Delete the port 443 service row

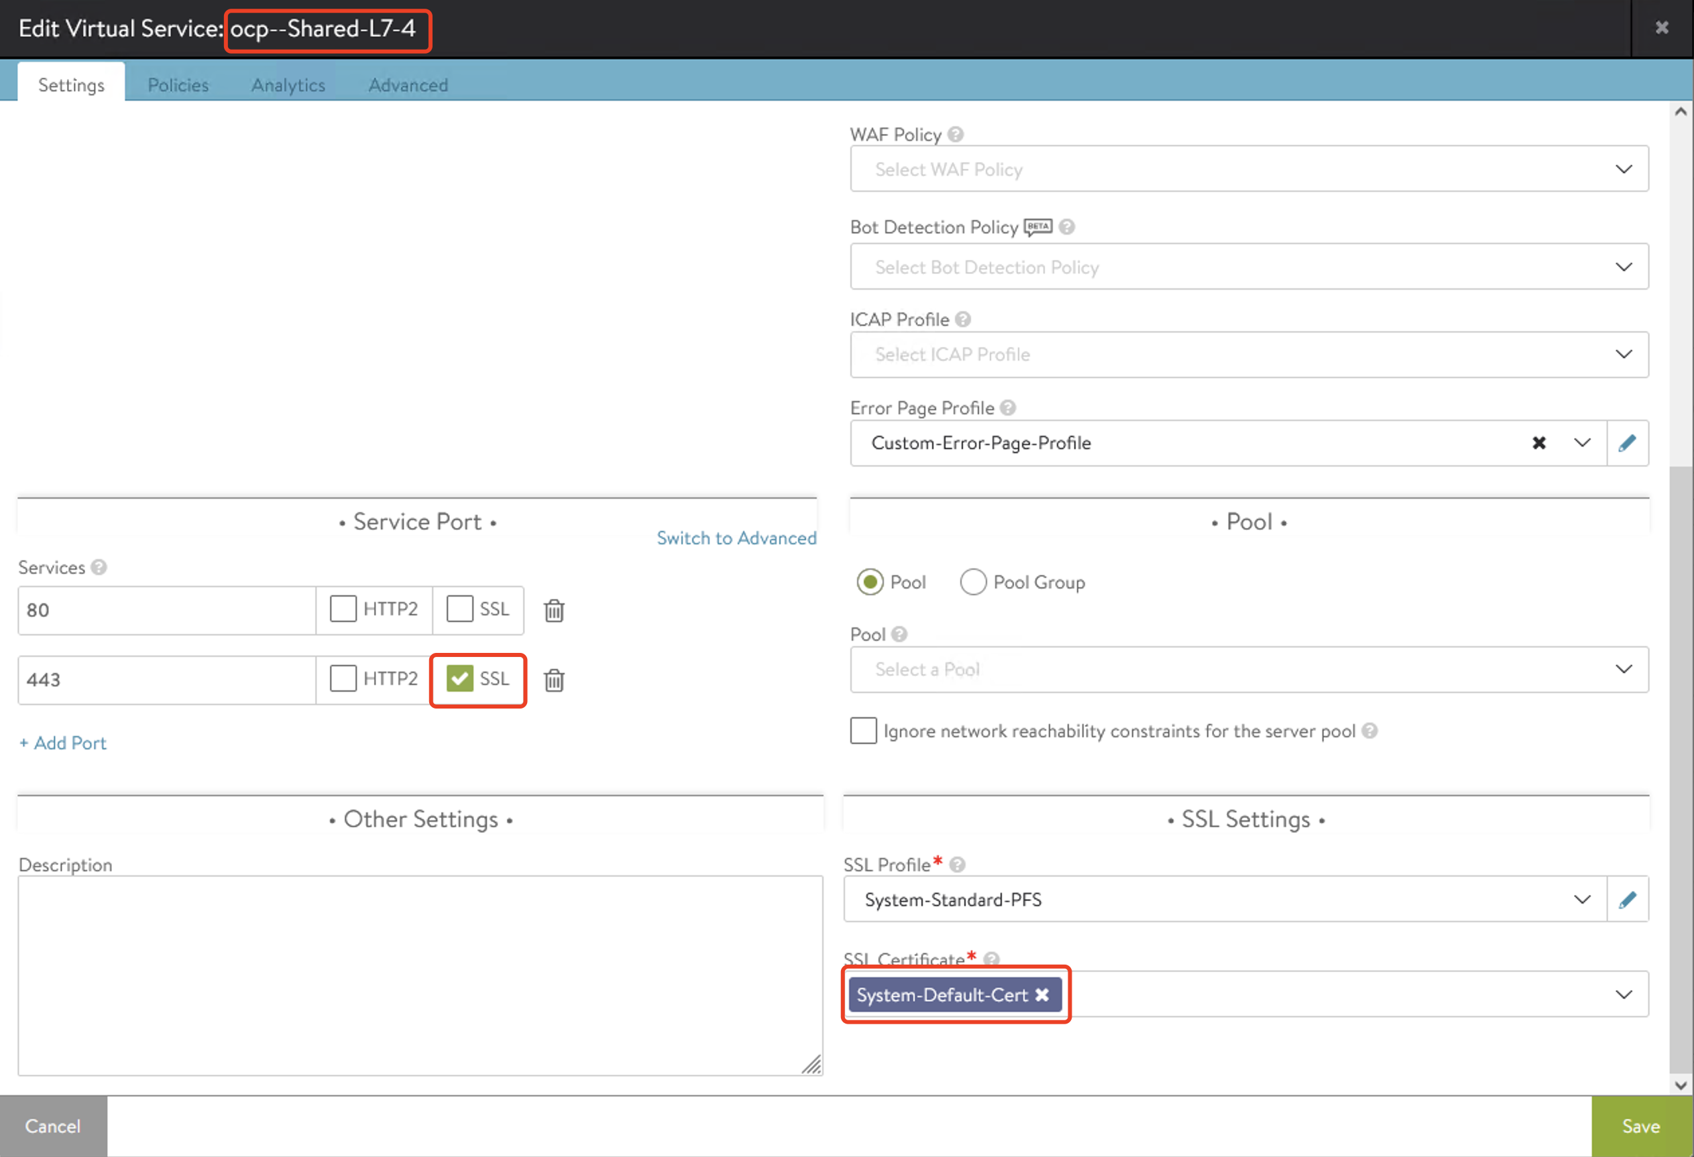554,680
